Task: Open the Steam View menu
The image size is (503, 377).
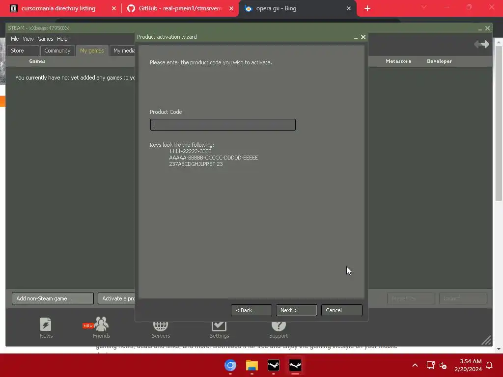Action: click(x=28, y=39)
